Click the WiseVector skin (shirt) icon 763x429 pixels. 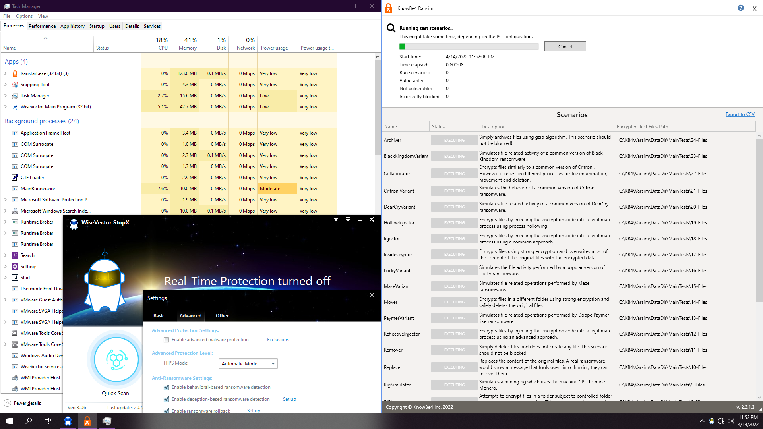(336, 219)
